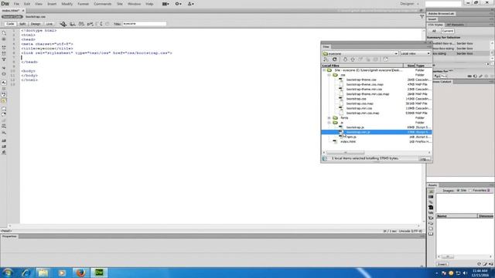
Task: Select the SWF category icon in Assets panel
Action: (x=431, y=208)
